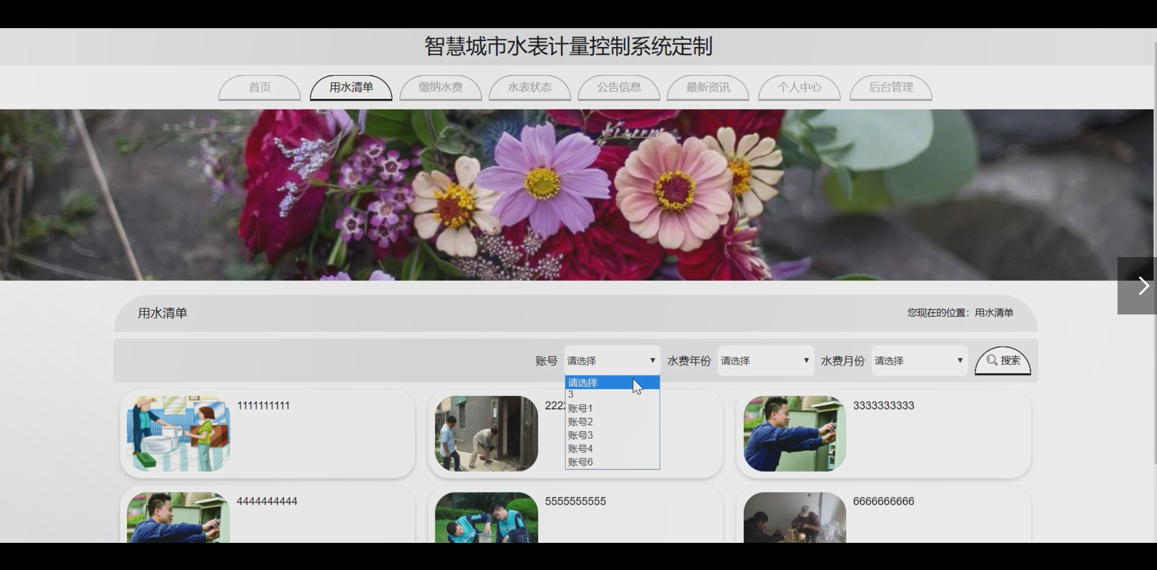Go to the 首页 tab
Image resolution: width=1157 pixels, height=570 pixels.
[x=260, y=87]
